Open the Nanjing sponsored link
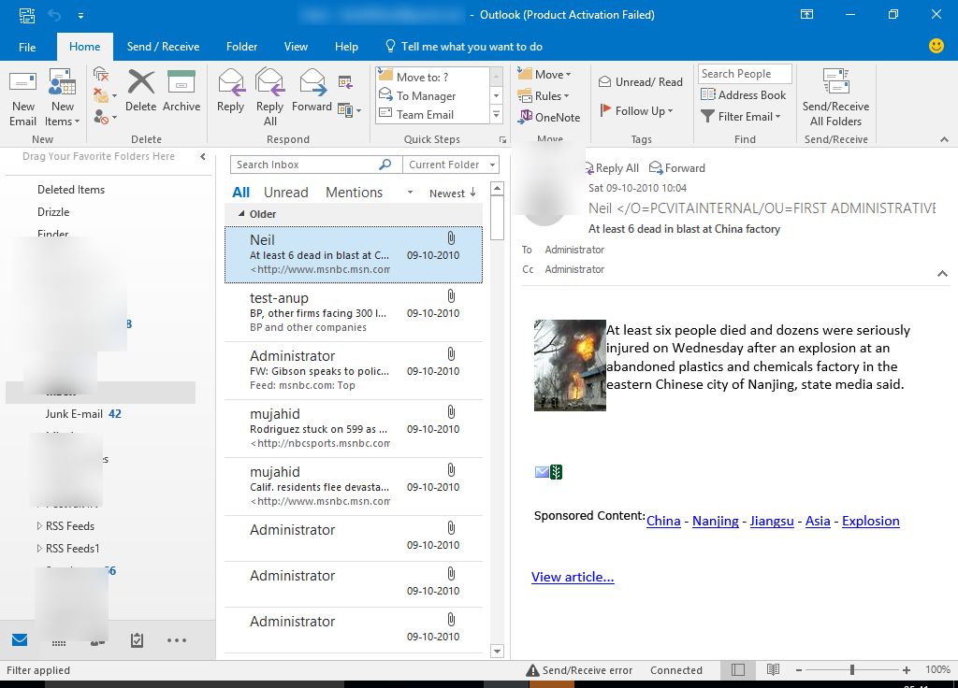The image size is (958, 688). 716,521
